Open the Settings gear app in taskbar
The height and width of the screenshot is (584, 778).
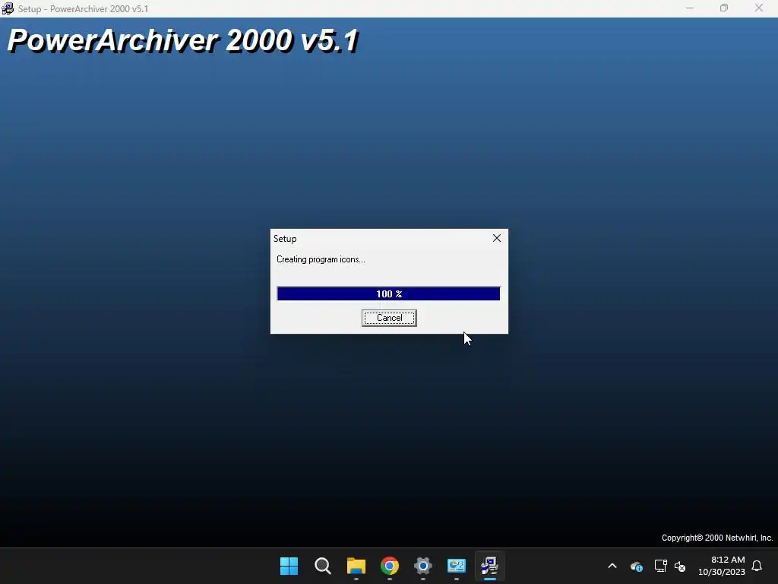[x=422, y=566]
